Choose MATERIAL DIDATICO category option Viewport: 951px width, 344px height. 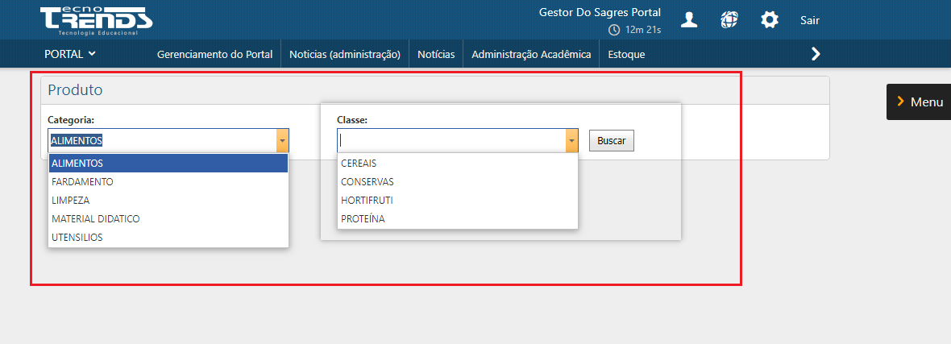tap(95, 219)
